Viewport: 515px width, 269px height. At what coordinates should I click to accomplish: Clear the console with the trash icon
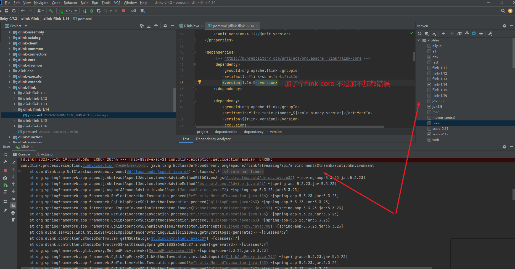pos(13,220)
